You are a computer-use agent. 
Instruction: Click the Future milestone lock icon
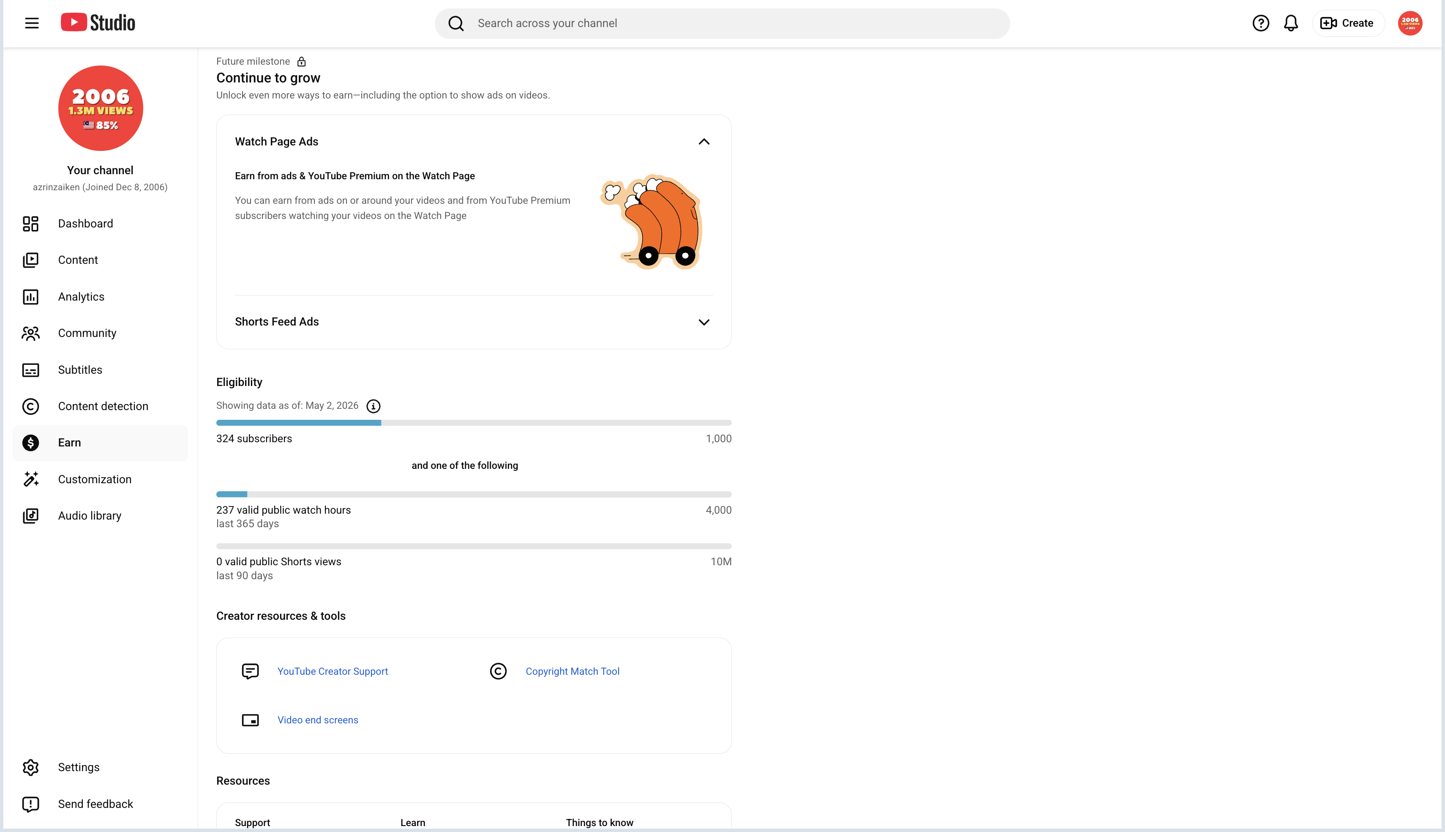pos(301,61)
